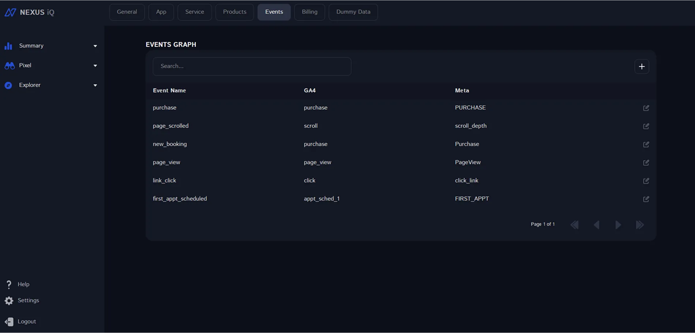
Task: Edit the page_view event mapping
Action: pos(646,163)
